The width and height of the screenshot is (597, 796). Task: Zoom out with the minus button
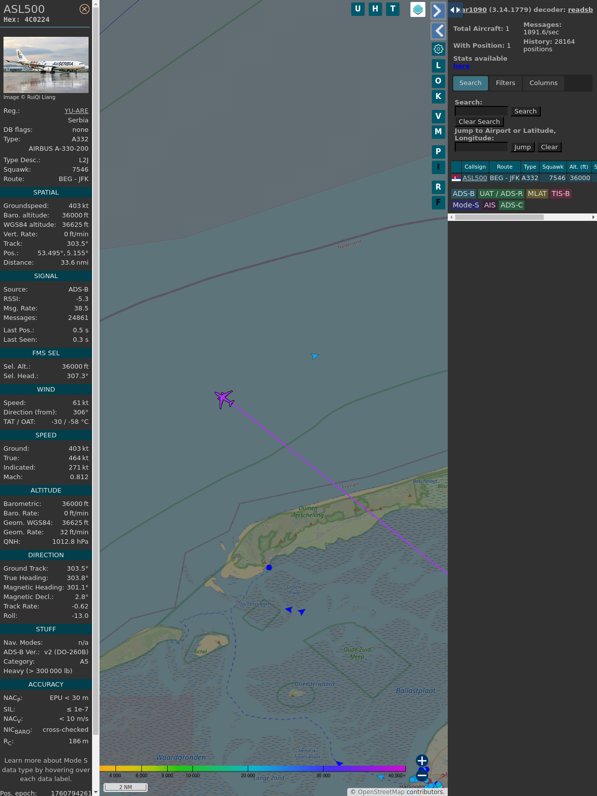point(422,775)
